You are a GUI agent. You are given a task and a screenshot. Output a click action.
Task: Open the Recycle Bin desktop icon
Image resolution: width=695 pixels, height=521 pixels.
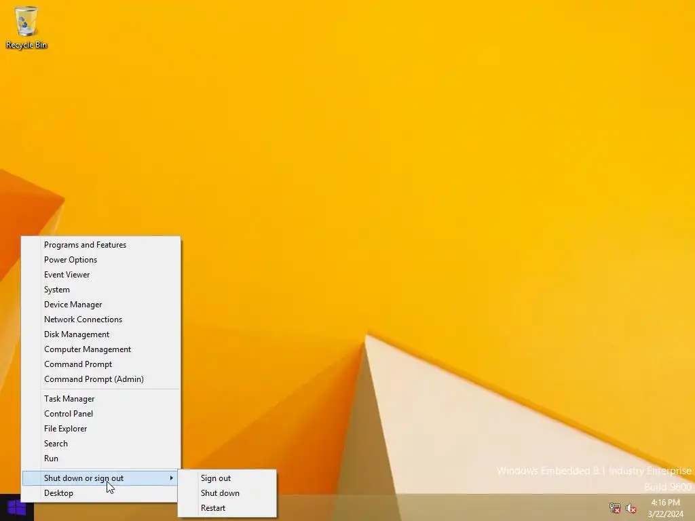(26, 27)
